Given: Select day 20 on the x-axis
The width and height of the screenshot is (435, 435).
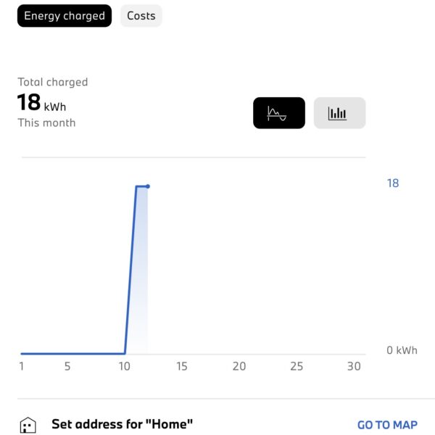Looking at the screenshot, I should [x=239, y=366].
